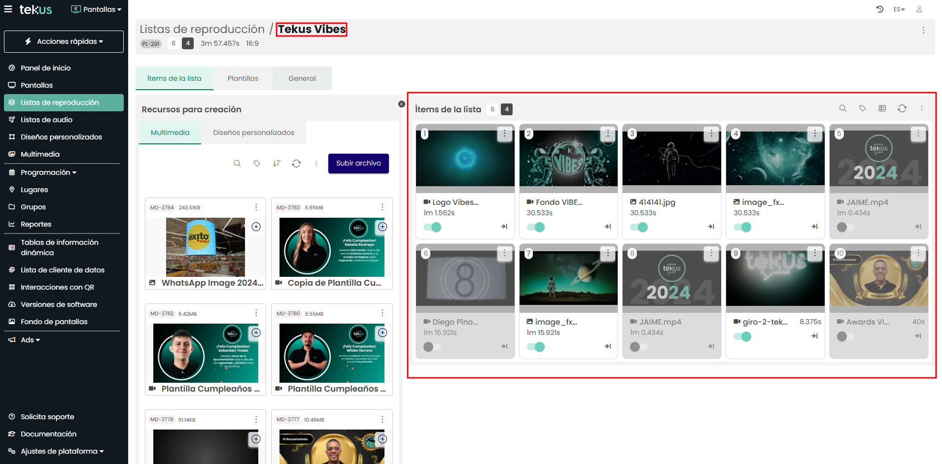Screen dimensions: 942x464
Task: Refresh the playlist items list
Action: pos(902,108)
